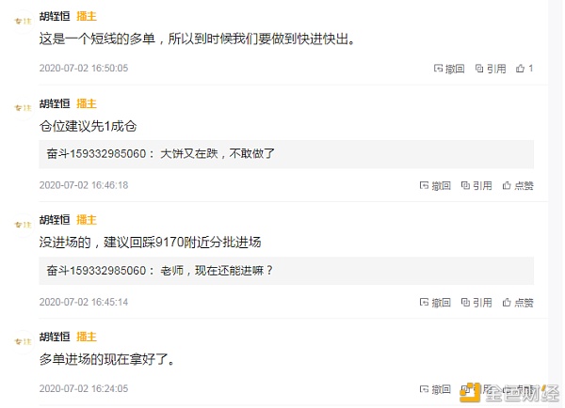
Task: Click 引用 on the 16:50:05 message
Action: coord(491,69)
